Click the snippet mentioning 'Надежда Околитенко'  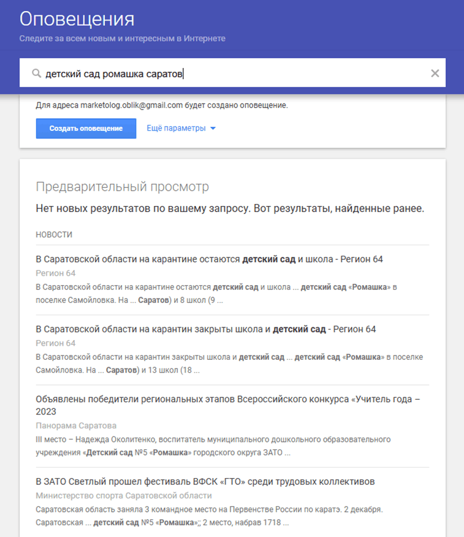(x=213, y=446)
